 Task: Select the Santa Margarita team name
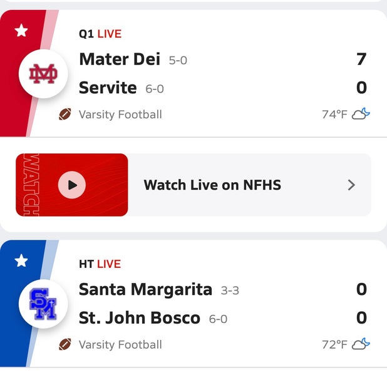[x=145, y=289]
